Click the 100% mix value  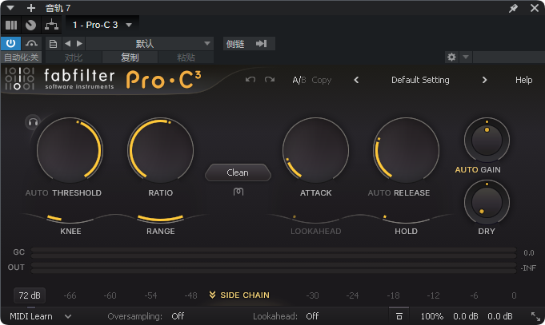(431, 316)
